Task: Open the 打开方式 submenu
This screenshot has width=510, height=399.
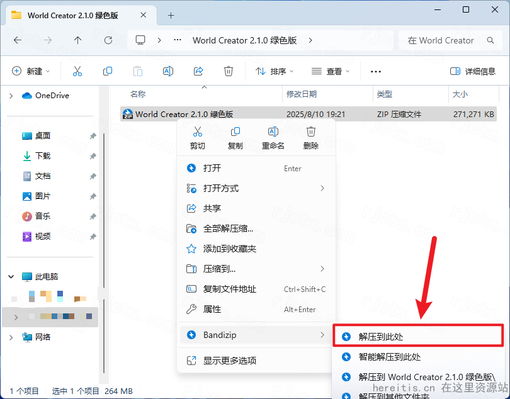Action: pos(256,188)
